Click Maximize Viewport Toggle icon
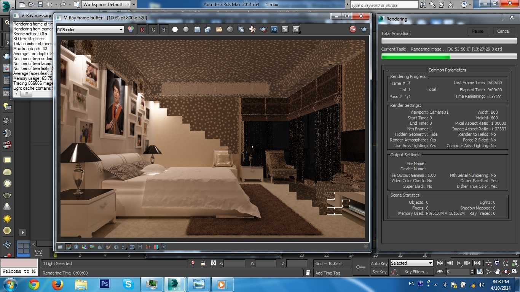The height and width of the screenshot is (292, 520). tap(515, 271)
